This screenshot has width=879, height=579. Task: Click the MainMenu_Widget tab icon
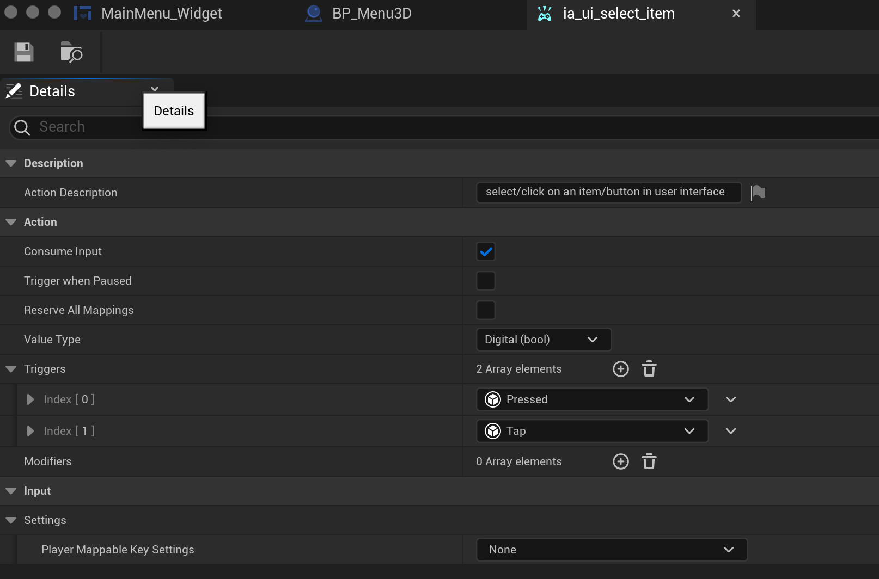[x=83, y=13]
